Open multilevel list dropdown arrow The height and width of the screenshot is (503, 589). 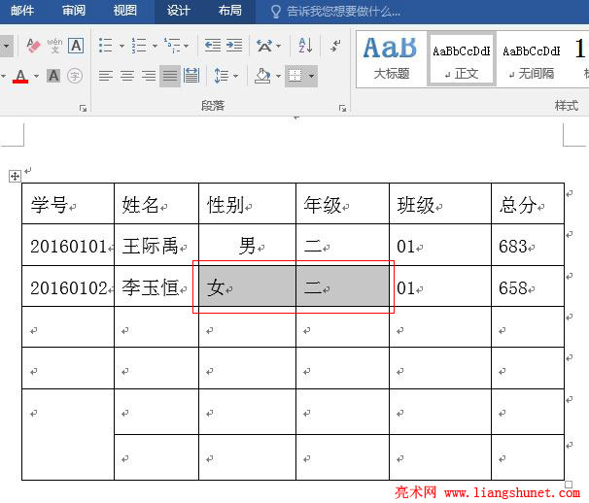(x=187, y=46)
